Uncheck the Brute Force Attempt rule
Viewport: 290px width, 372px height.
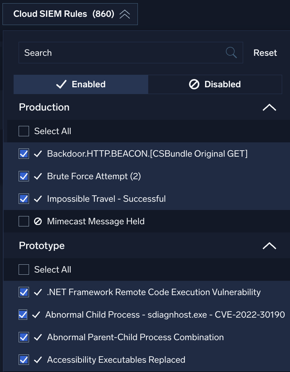[x=23, y=176]
